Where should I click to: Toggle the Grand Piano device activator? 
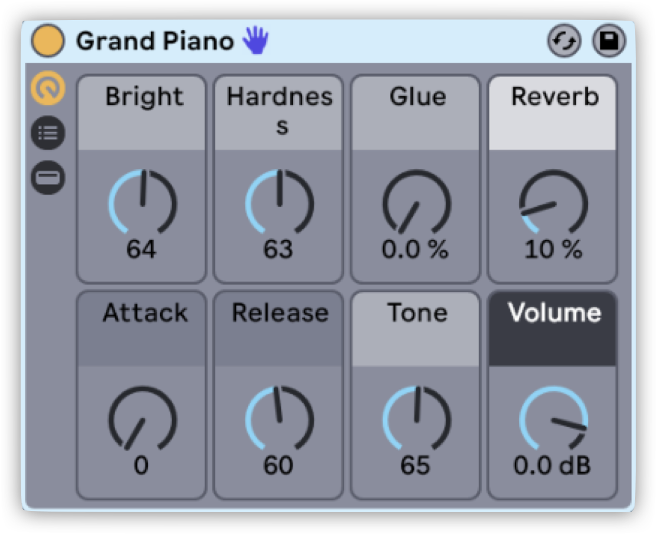click(x=48, y=40)
